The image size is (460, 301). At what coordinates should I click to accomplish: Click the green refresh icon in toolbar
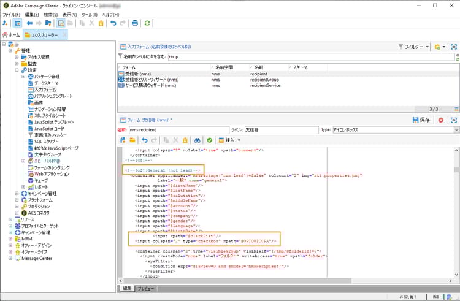pos(147,23)
